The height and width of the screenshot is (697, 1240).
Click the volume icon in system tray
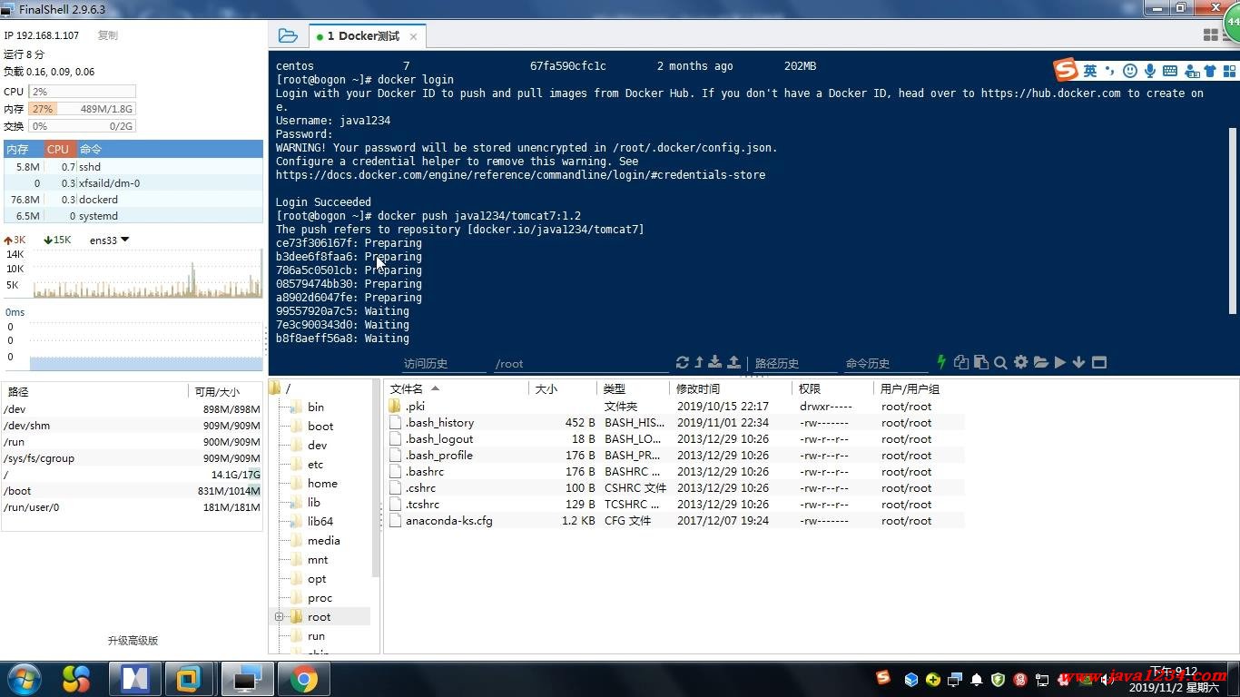[x=1107, y=679]
